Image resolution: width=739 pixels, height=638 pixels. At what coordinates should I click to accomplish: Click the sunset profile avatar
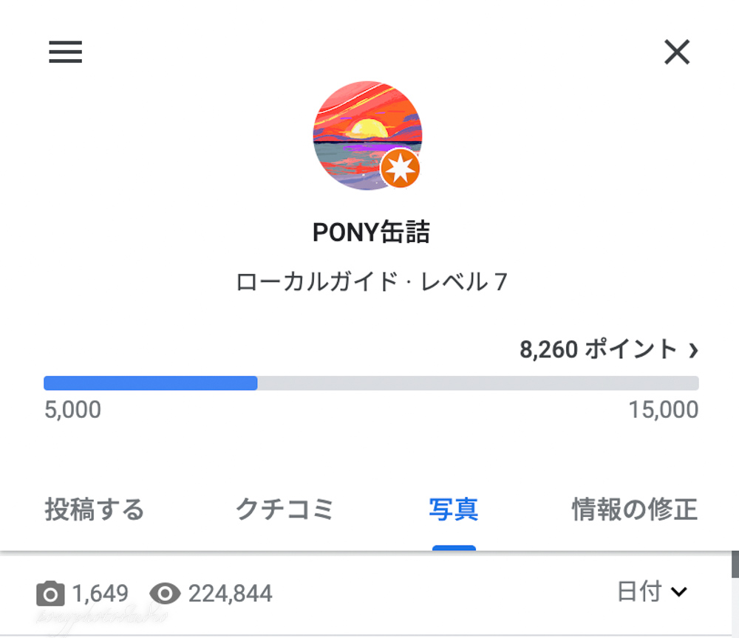(367, 136)
